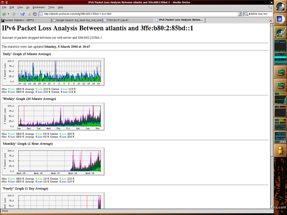287x215 pixels.
Task: Click the battery dockapp left arrow
Action: [282, 142]
